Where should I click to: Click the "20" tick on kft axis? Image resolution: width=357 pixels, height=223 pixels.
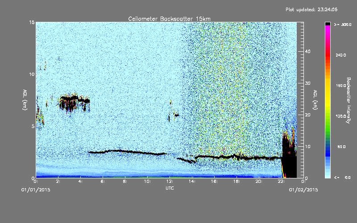307,115
